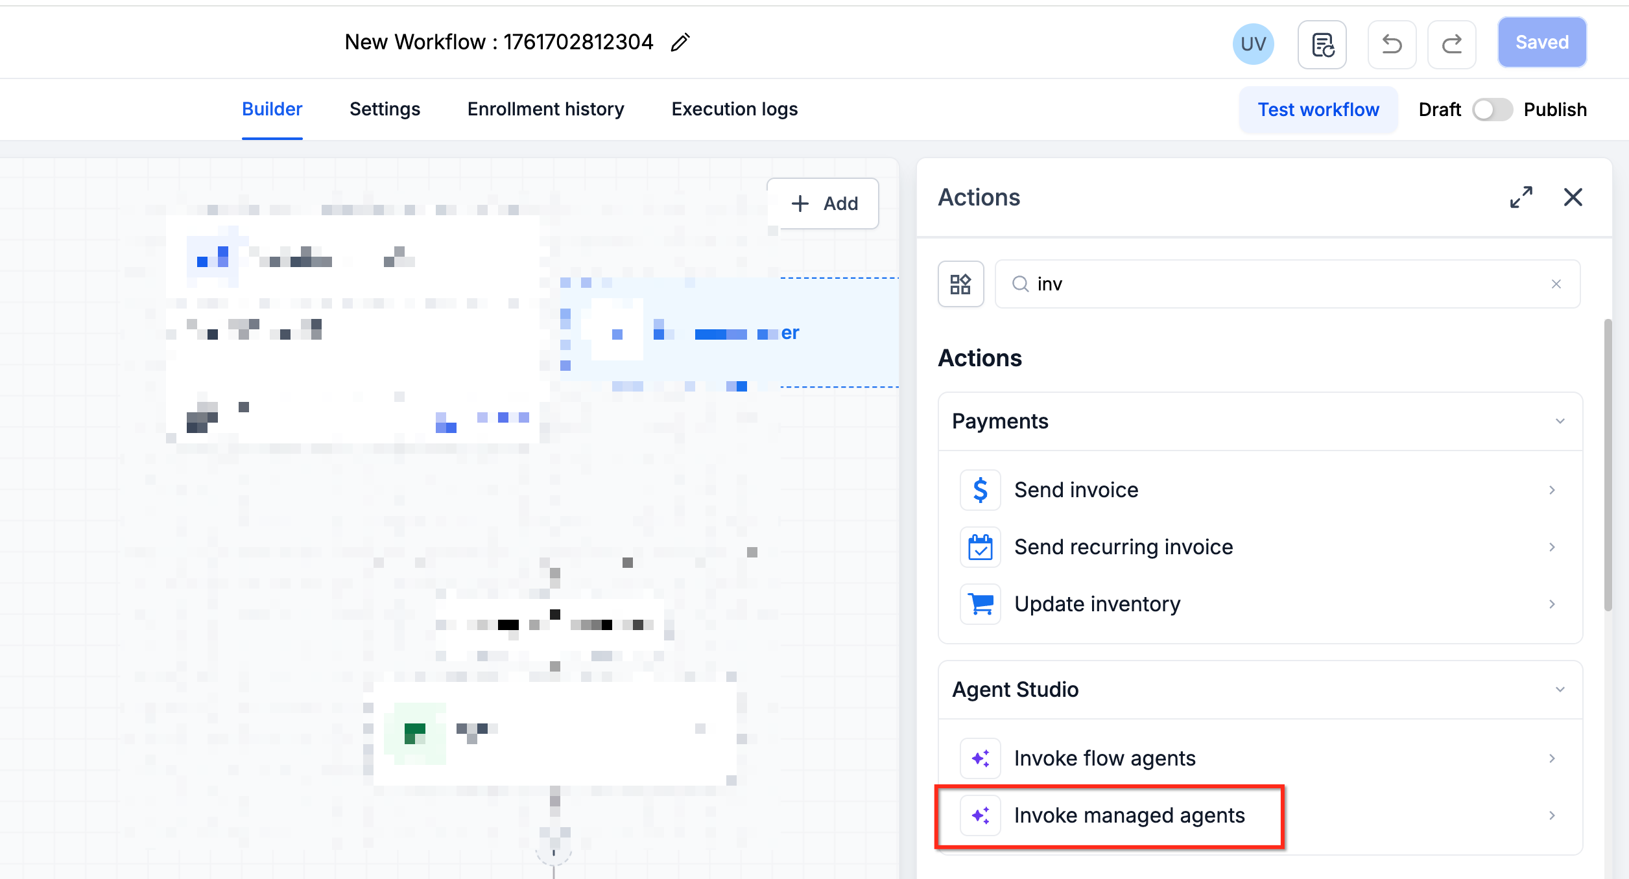The height and width of the screenshot is (879, 1629).
Task: Open the Execution logs tab
Action: click(734, 109)
